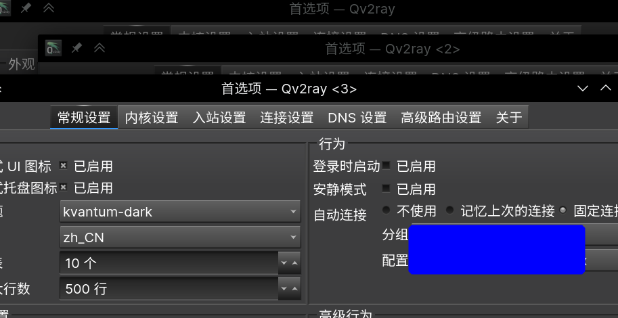Toggle the UI 图标 已启用 checkbox
Image resolution: width=618 pixels, height=318 pixels.
(63, 166)
